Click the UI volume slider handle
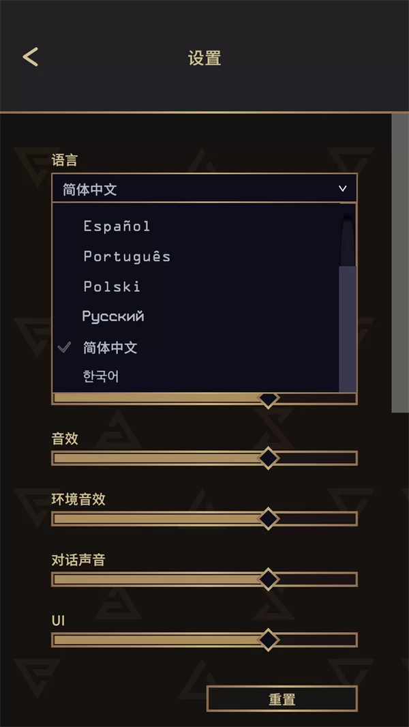The height and width of the screenshot is (727, 409). [x=269, y=640]
